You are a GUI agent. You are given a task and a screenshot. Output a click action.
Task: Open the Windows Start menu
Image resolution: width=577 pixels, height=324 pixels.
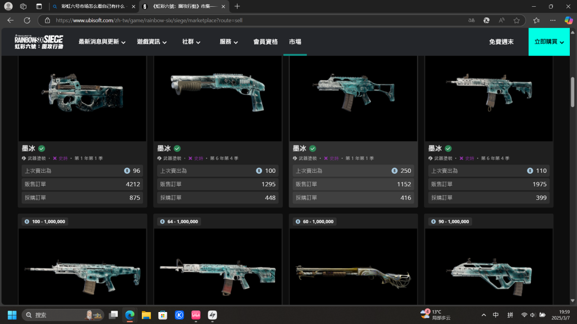(x=12, y=315)
